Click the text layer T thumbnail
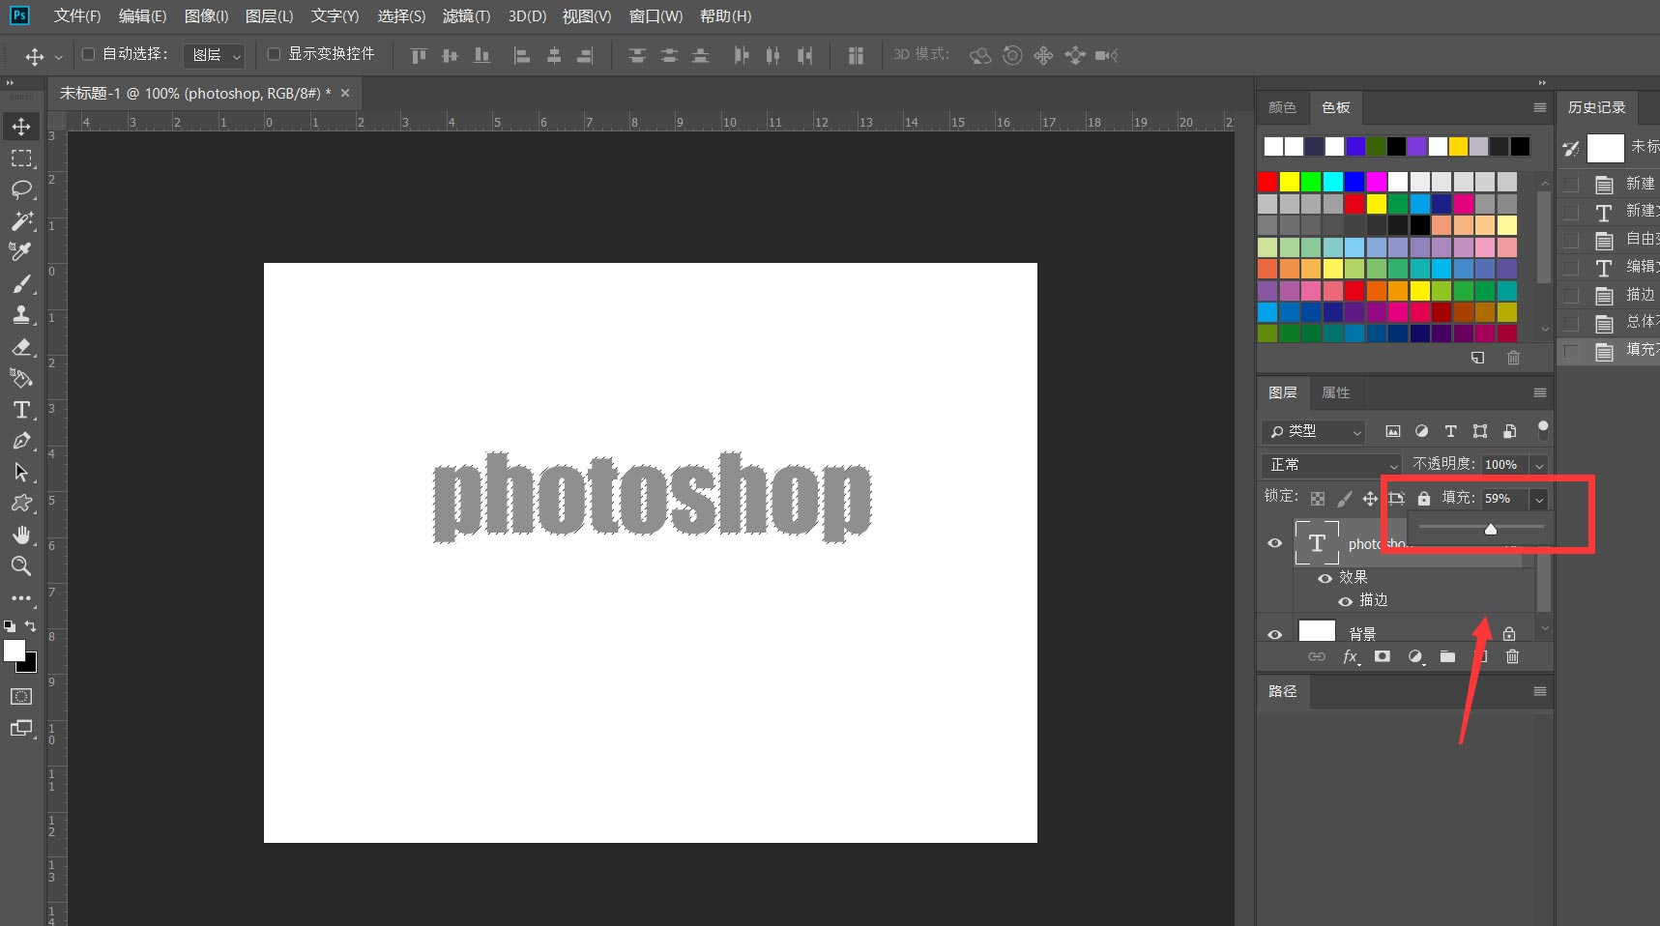 (1317, 543)
